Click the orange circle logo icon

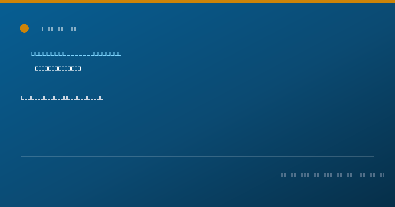(24, 28)
